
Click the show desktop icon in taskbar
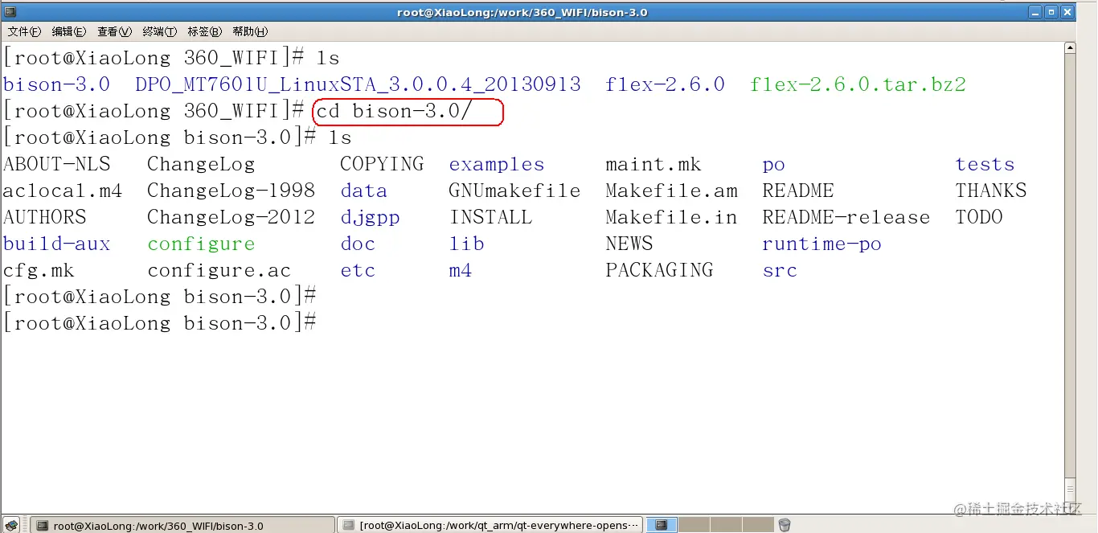click(12, 525)
